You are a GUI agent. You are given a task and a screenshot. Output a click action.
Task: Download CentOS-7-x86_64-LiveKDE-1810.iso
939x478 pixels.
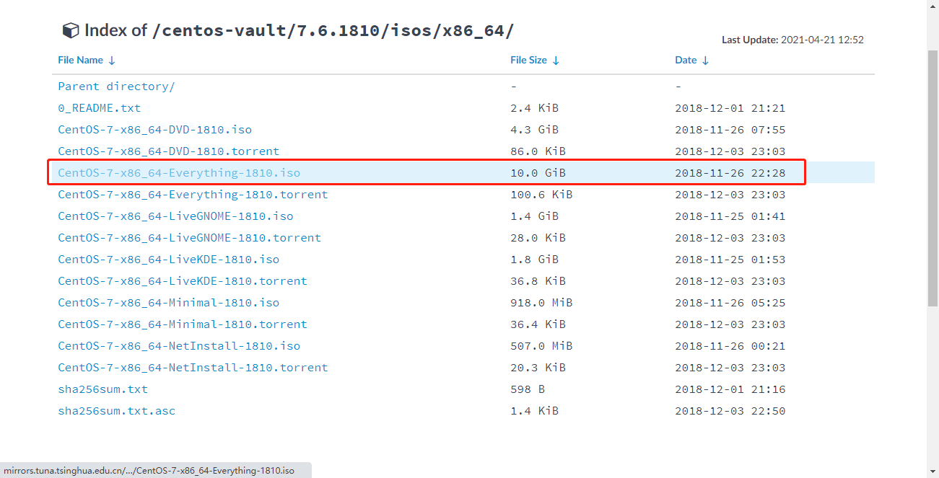pos(168,260)
